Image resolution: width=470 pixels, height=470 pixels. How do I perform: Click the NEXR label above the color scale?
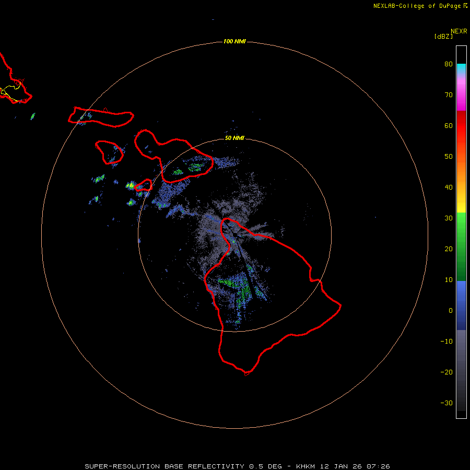coord(459,31)
